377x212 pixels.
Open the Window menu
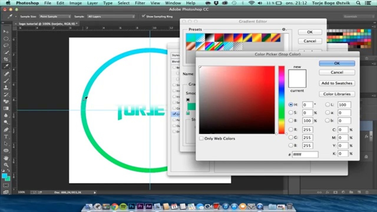(x=173, y=3)
